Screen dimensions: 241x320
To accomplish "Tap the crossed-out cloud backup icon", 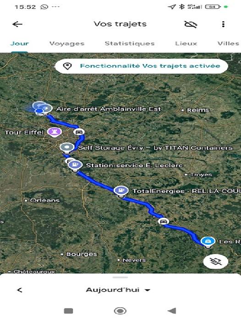I will tap(191, 25).
